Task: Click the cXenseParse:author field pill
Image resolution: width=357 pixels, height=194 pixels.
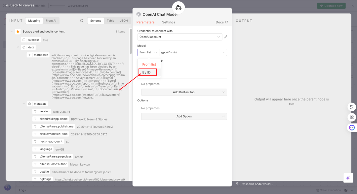Action: [x=50, y=164]
